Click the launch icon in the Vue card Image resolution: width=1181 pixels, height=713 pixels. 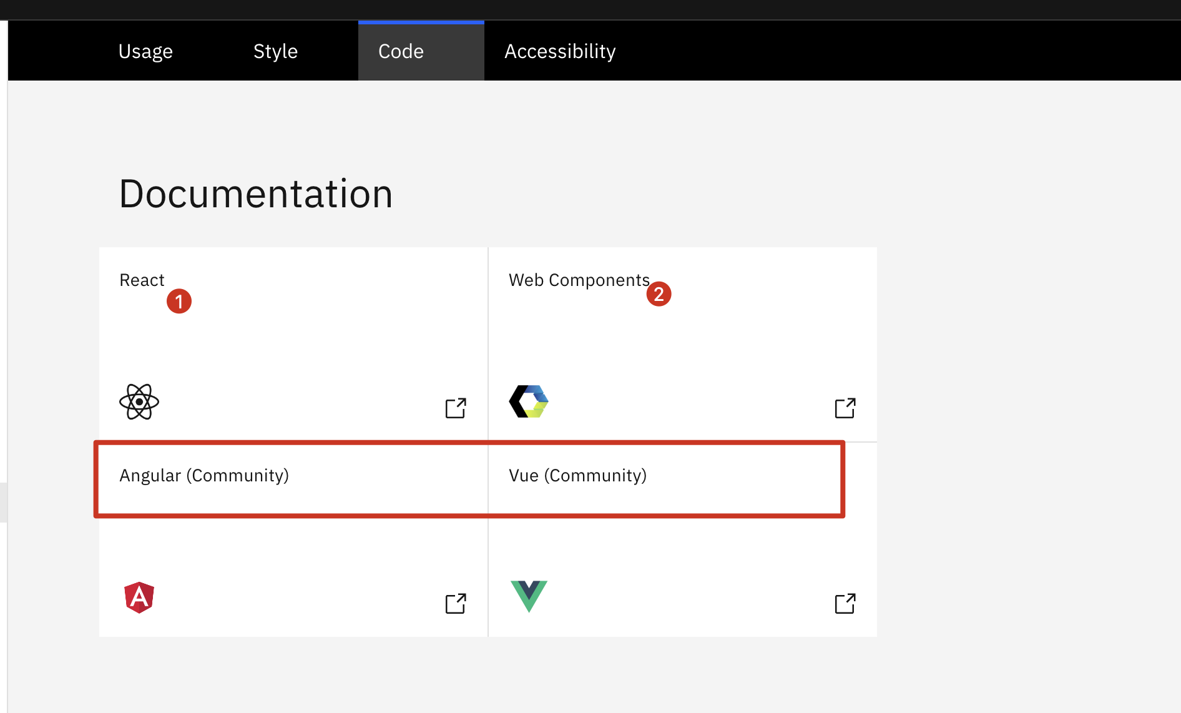(845, 604)
